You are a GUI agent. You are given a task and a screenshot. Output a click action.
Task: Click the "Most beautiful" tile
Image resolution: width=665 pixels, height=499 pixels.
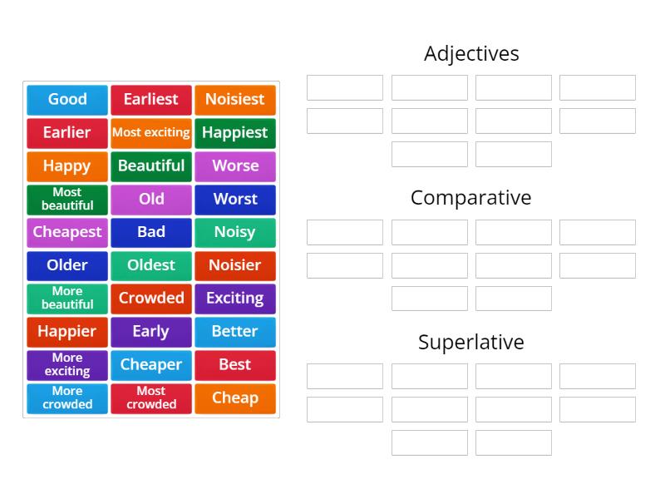point(66,200)
